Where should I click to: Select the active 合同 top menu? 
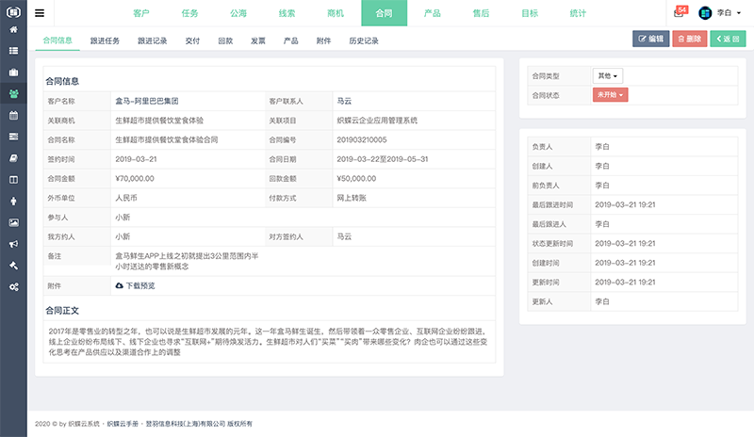[x=385, y=13]
